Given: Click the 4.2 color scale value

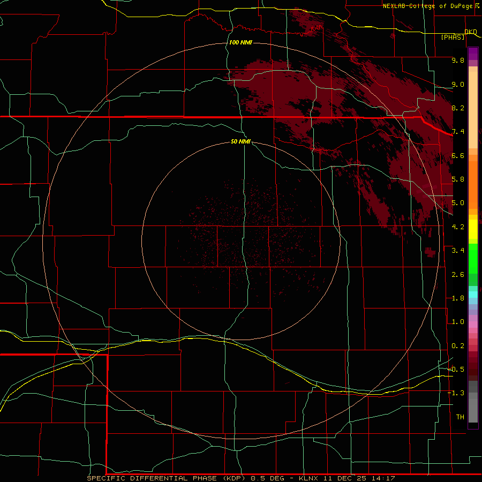Looking at the screenshot, I should (458, 227).
